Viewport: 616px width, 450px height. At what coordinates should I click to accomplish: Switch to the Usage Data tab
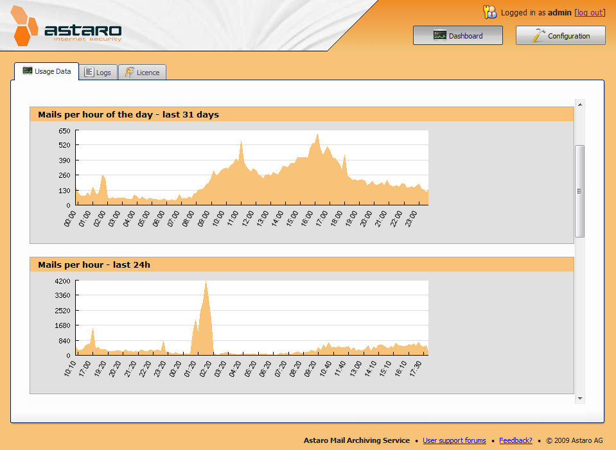(47, 71)
